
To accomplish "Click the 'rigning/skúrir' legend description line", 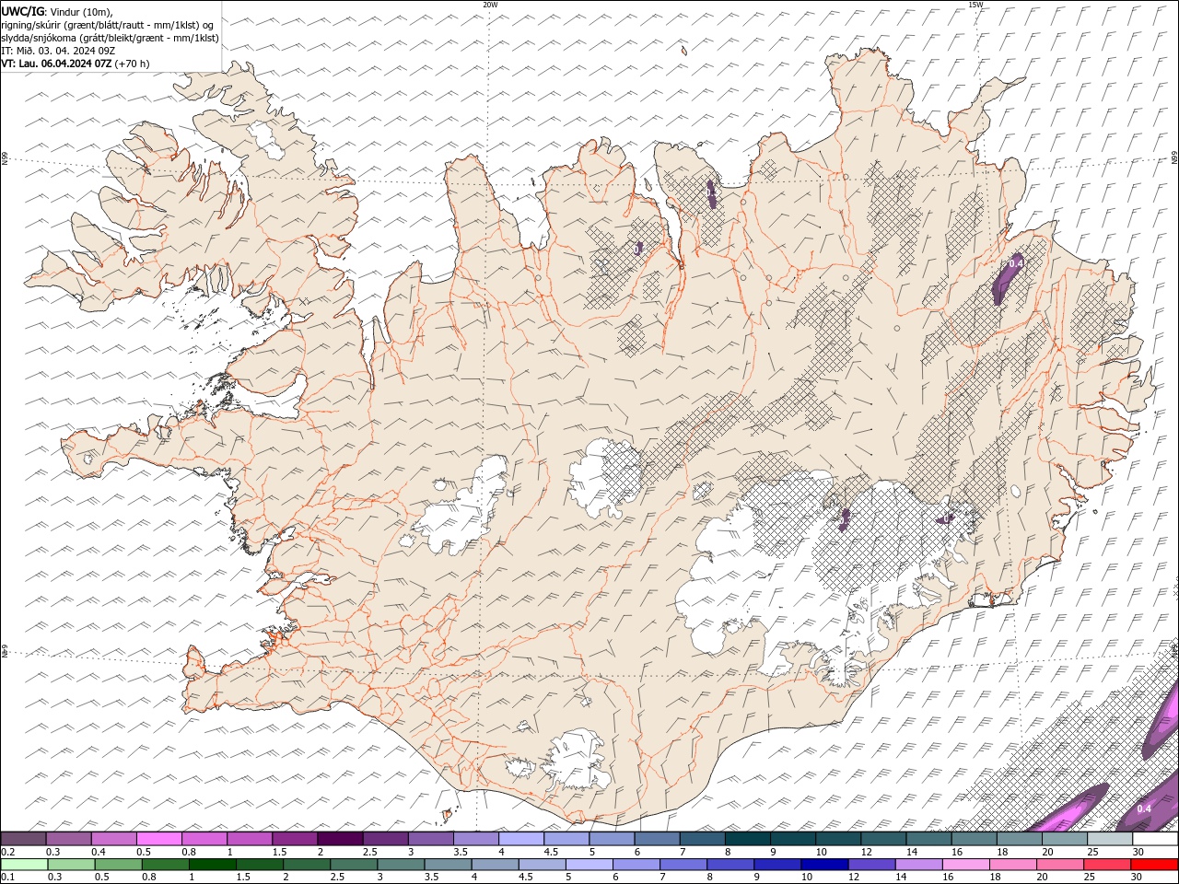I will click(108, 25).
